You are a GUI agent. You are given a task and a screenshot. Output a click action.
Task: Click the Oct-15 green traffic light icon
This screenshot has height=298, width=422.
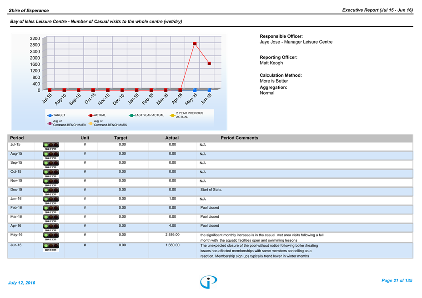[x=50, y=173]
